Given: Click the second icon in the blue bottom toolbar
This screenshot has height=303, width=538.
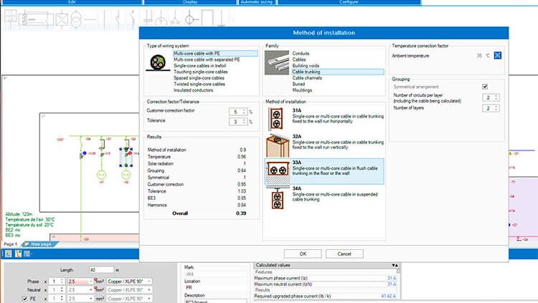Looking at the screenshot, I should tap(18, 254).
